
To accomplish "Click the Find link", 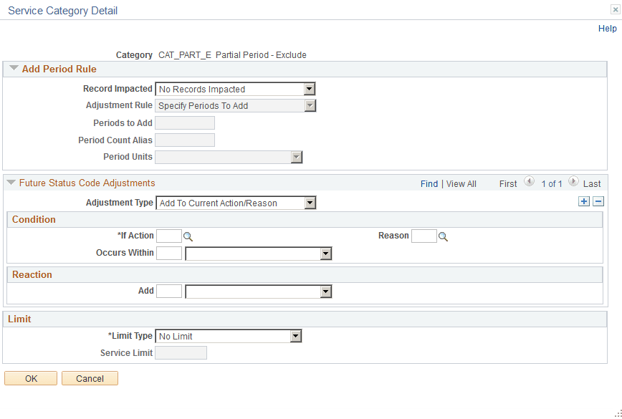I will (429, 184).
